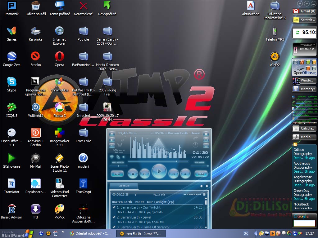
Task: Open the Calculator gadget button in sidebar
Action: coord(304,128)
